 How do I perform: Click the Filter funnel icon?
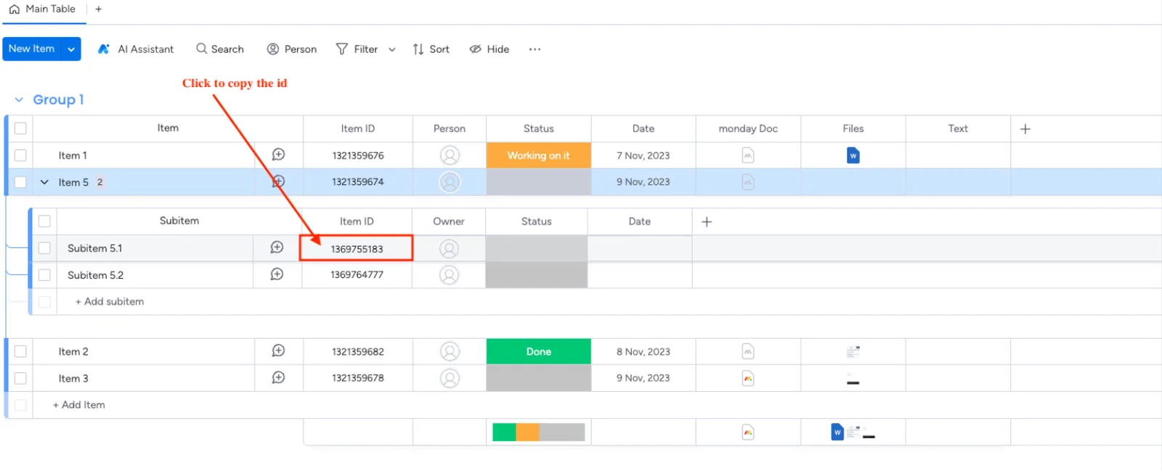tap(341, 49)
